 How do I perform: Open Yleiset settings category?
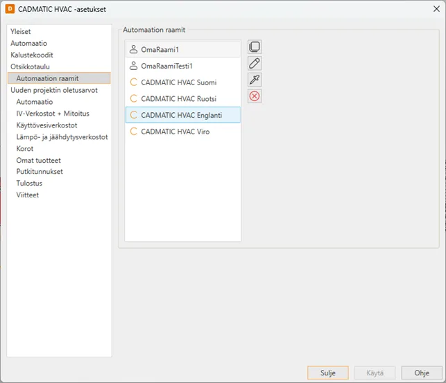(x=21, y=32)
